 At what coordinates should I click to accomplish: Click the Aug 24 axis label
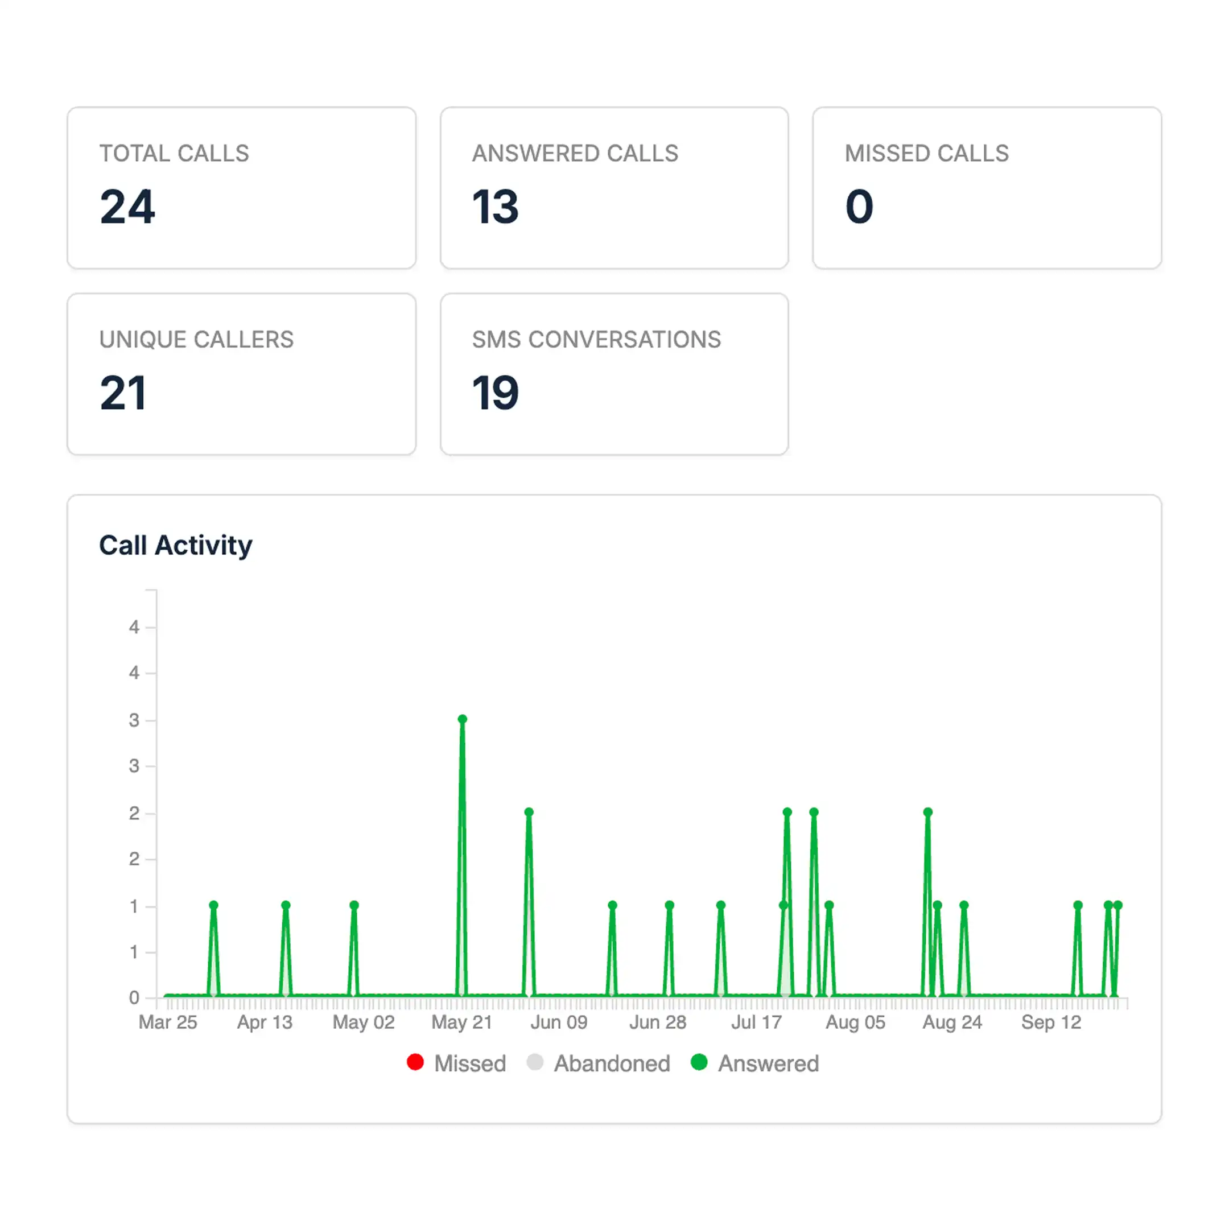952,1022
